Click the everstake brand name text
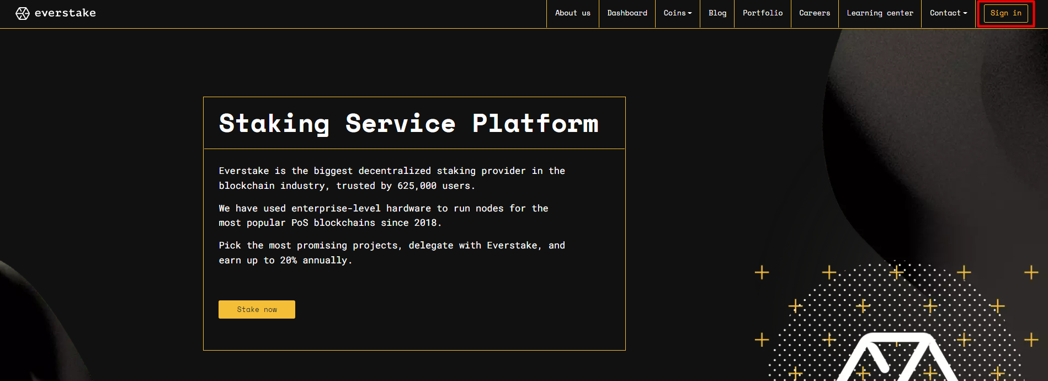Image resolution: width=1048 pixels, height=381 pixels. [65, 13]
